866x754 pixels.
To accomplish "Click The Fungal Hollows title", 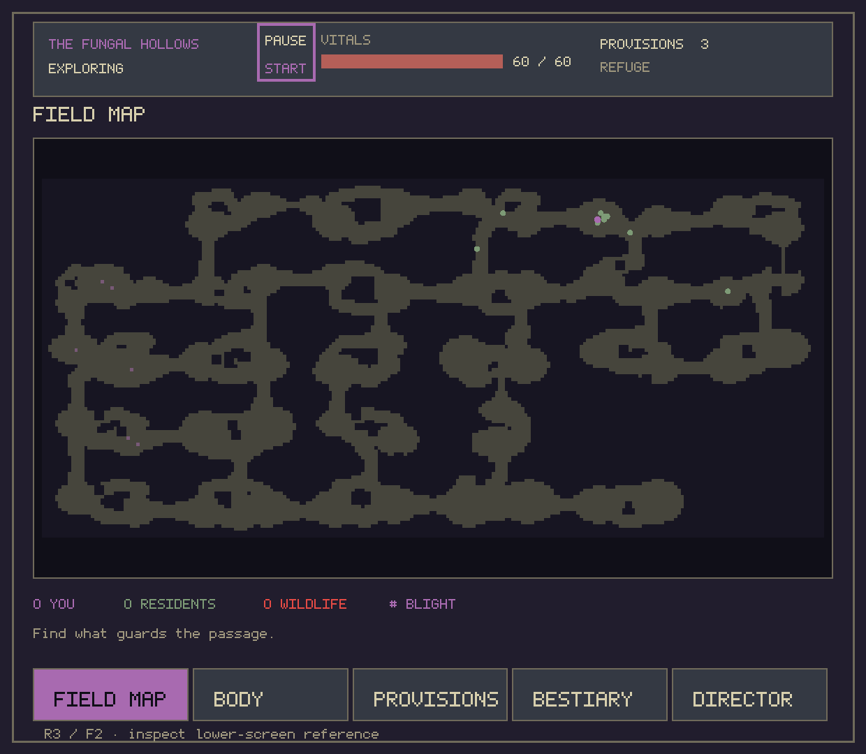I will (x=124, y=44).
